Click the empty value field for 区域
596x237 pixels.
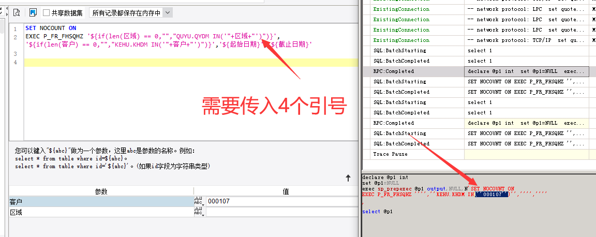[281, 212]
